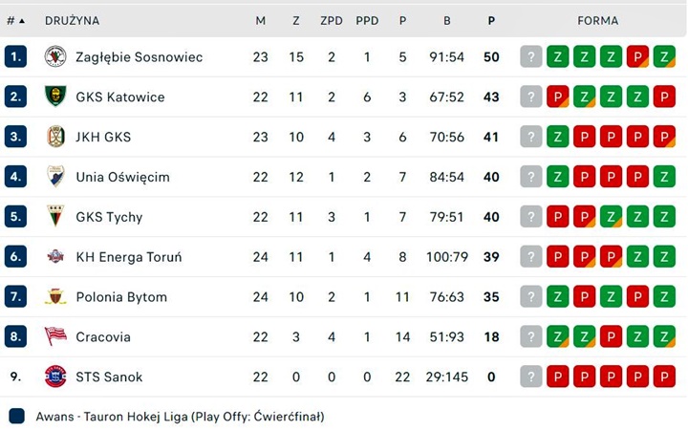Sort standings by DRUŻYNA column header

click(72, 20)
